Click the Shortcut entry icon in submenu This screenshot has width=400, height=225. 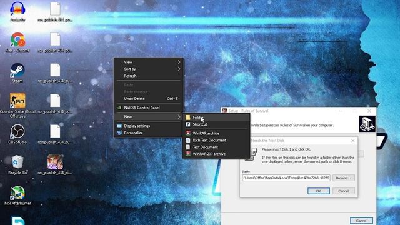pyautogui.click(x=188, y=124)
